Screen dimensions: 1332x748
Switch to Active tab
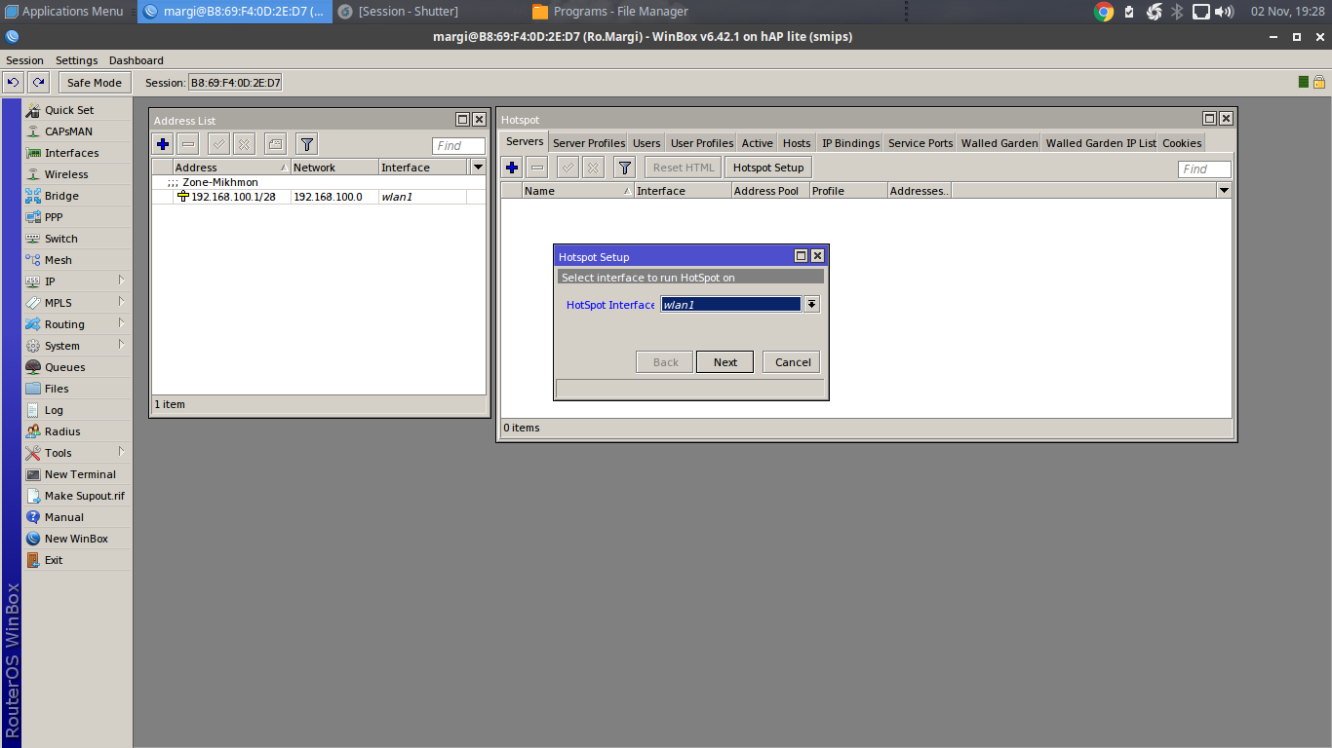click(758, 143)
